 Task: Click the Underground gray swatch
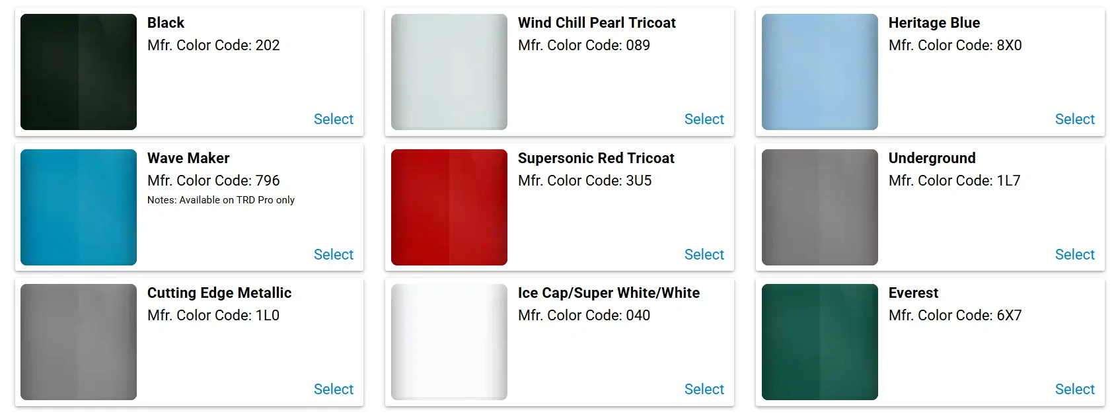820,207
